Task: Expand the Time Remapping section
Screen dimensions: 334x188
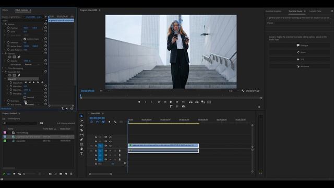Action: click(3, 68)
